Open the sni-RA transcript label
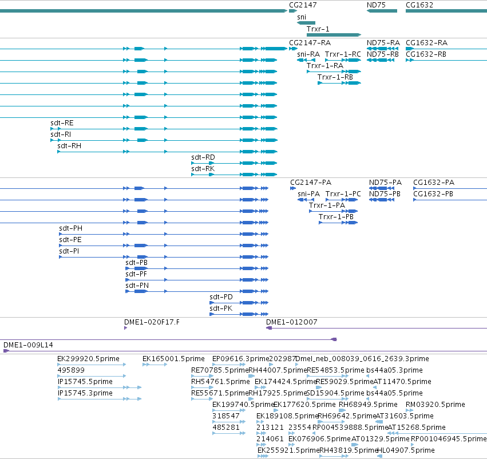This screenshot has height=459, width=487. [x=308, y=54]
